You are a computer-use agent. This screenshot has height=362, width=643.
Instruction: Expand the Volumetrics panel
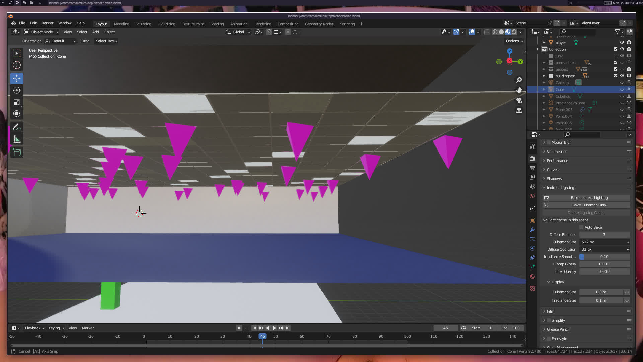point(557,152)
